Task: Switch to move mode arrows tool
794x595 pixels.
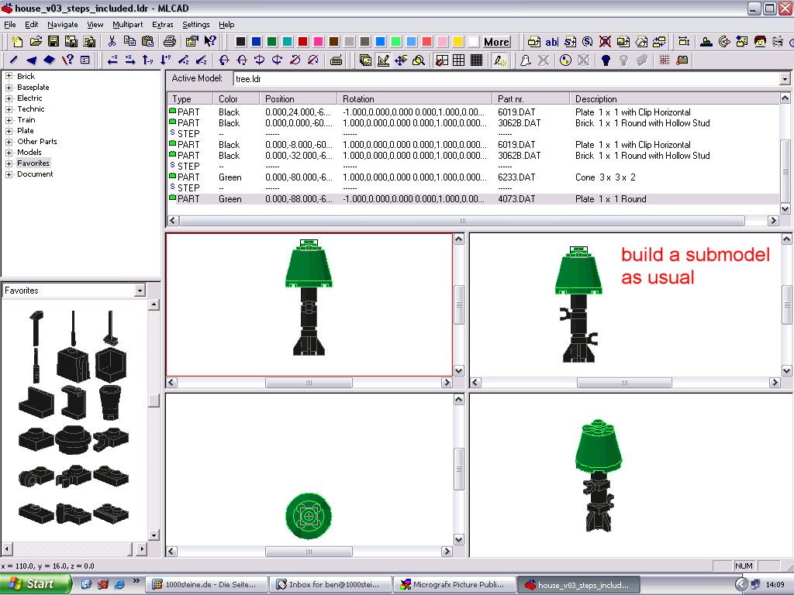Action: coord(401,60)
